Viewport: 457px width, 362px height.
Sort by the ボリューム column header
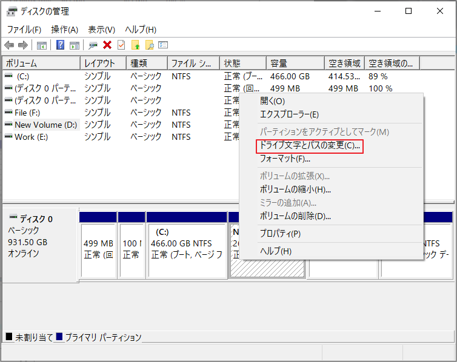point(41,63)
